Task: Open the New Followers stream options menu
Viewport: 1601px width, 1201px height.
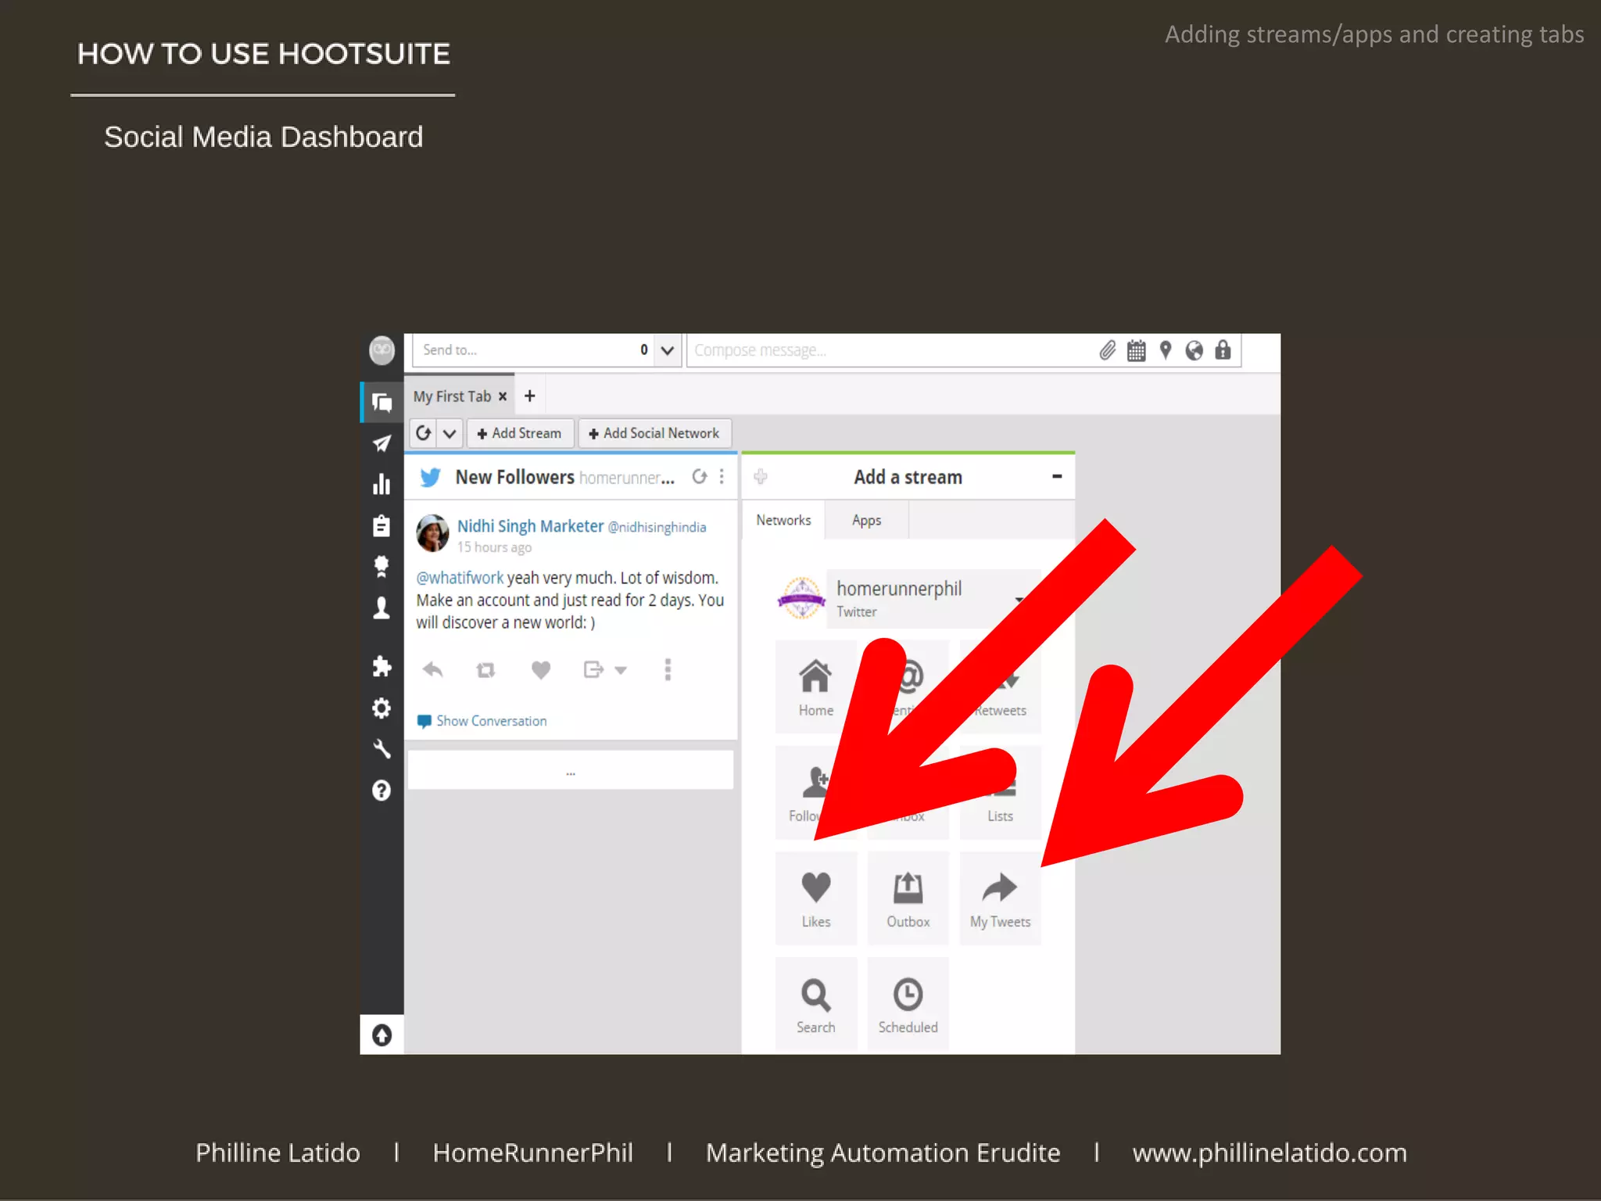Action: (722, 476)
